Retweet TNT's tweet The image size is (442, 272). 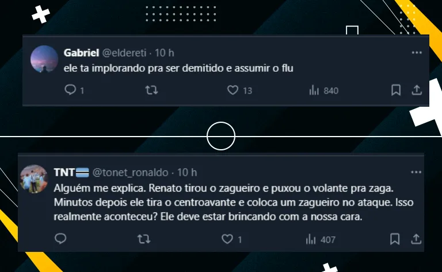tap(144, 239)
